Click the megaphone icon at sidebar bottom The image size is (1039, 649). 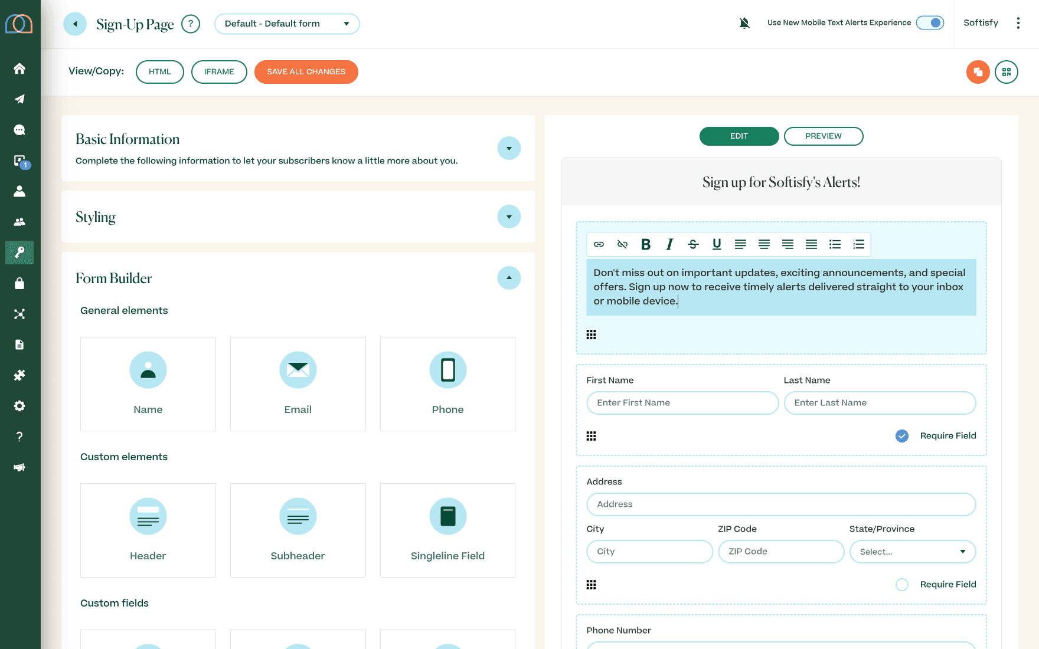(19, 467)
